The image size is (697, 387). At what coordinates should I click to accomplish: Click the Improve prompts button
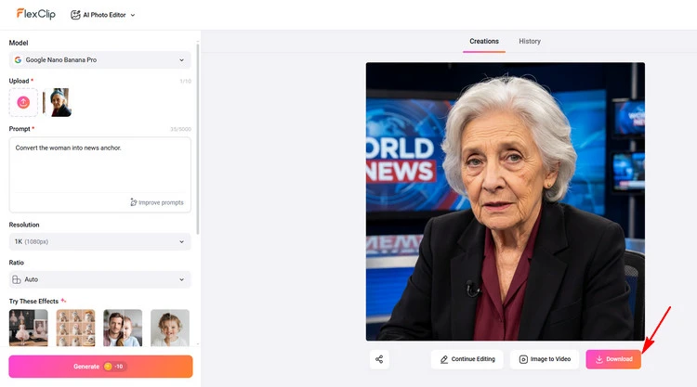click(x=157, y=202)
